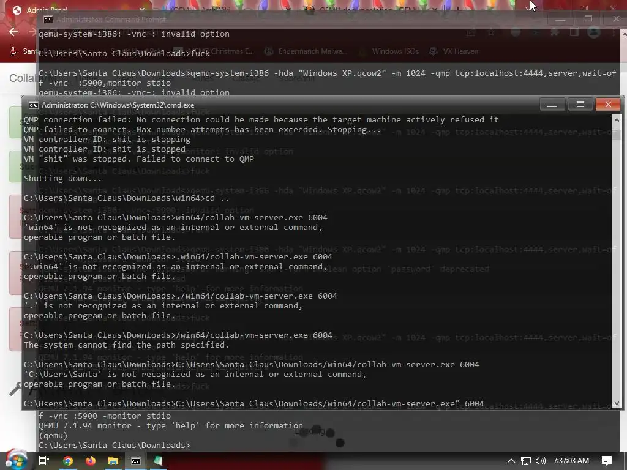Viewport: 627px width, 470px height.
Task: Open Google Chrome from the taskbar
Action: point(67,461)
